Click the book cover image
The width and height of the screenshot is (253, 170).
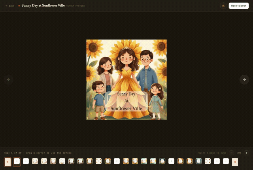pos(126,80)
